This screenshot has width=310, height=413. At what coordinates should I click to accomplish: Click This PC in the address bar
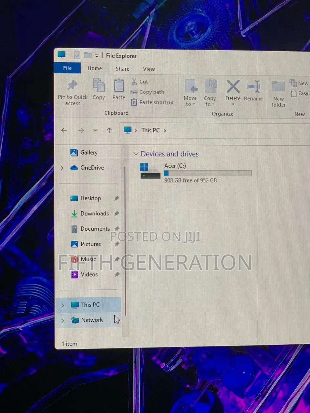point(150,130)
